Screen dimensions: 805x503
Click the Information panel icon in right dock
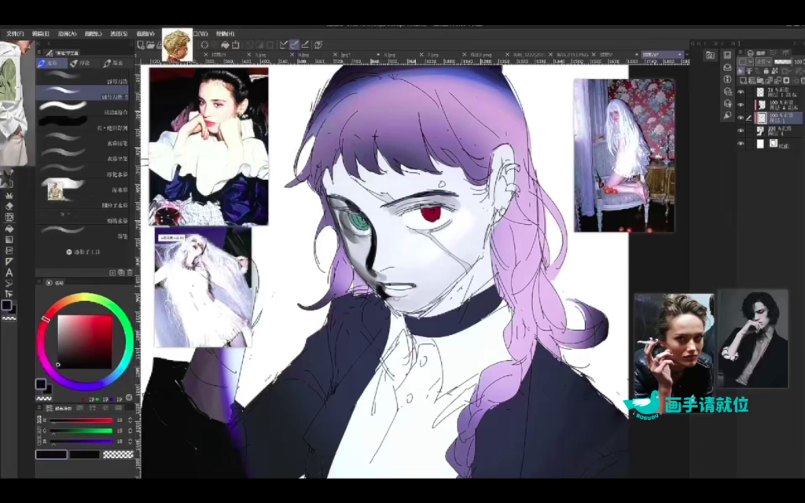coord(728,79)
